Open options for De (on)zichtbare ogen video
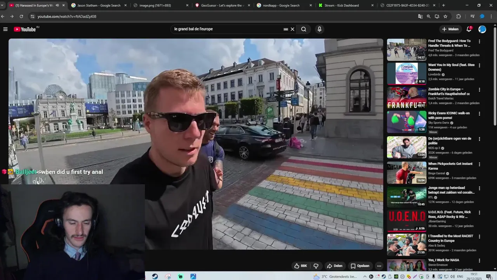 pyautogui.click(x=480, y=139)
